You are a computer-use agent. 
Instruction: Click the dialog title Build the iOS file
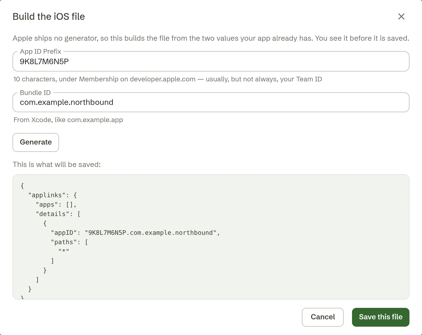[49, 16]
